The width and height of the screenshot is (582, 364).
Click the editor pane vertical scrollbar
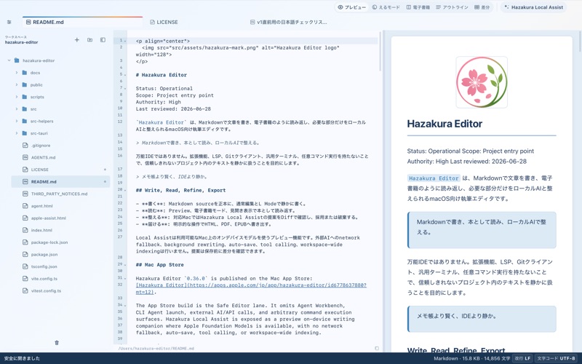pyautogui.click(x=380, y=51)
